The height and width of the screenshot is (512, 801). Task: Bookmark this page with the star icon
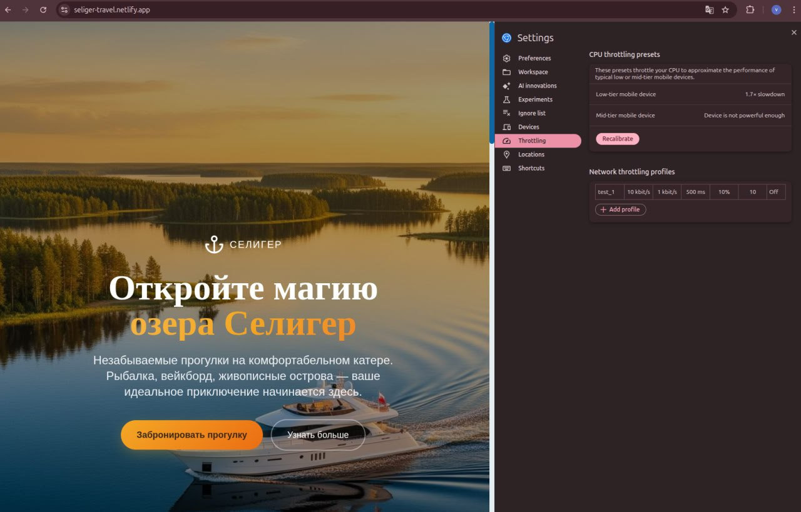coord(725,10)
